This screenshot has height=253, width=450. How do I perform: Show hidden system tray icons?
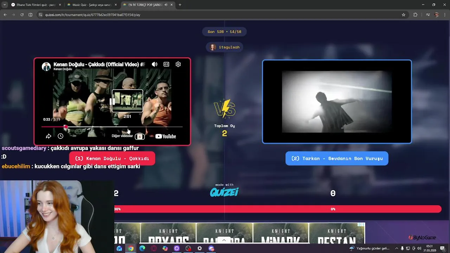397,248
